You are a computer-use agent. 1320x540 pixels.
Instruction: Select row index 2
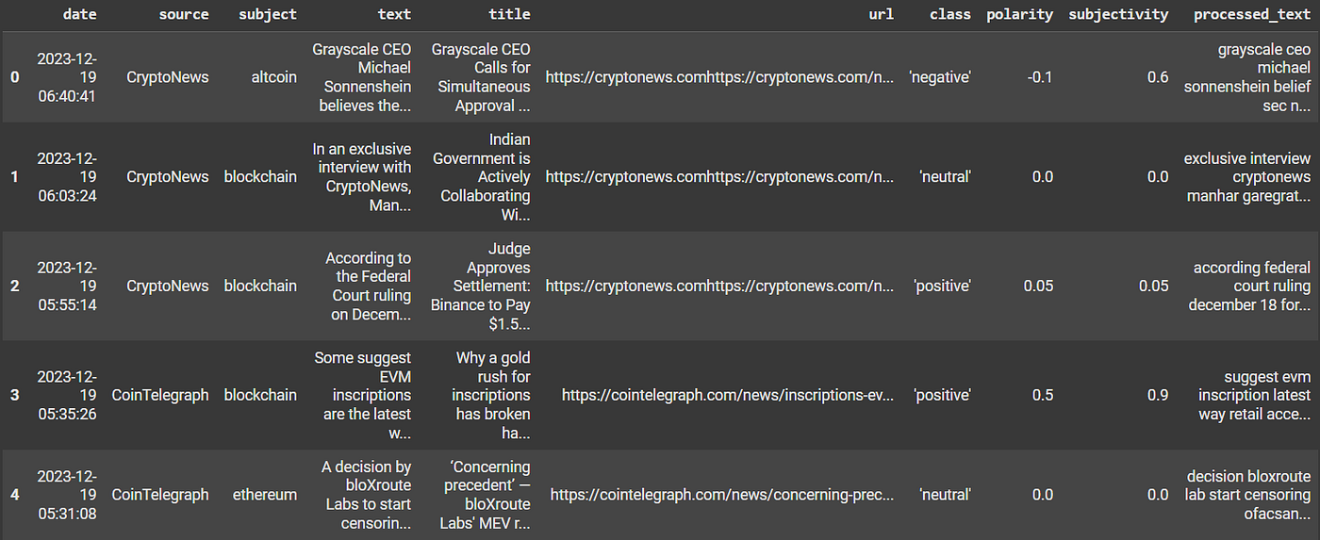pos(14,286)
